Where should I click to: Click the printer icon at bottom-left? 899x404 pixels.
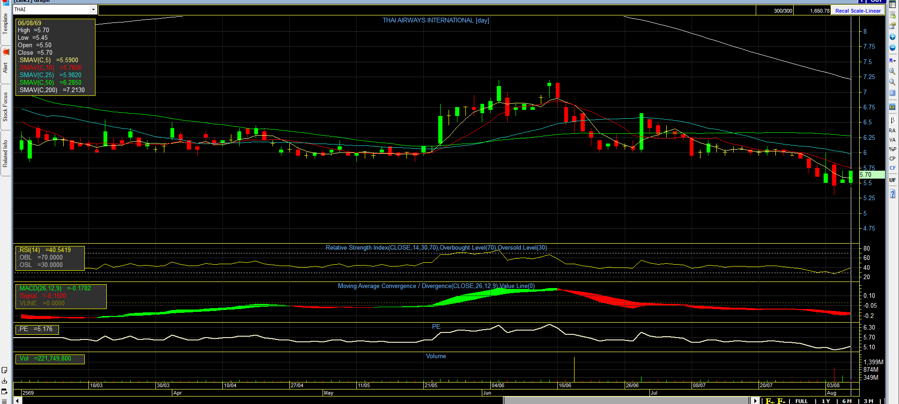(x=5, y=391)
